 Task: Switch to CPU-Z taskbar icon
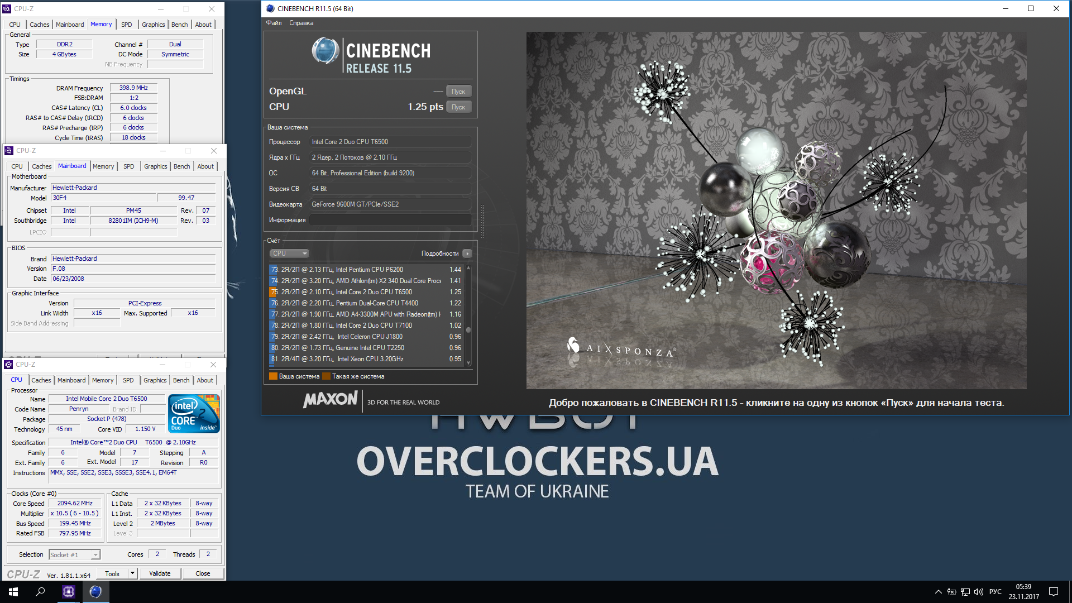tap(69, 592)
